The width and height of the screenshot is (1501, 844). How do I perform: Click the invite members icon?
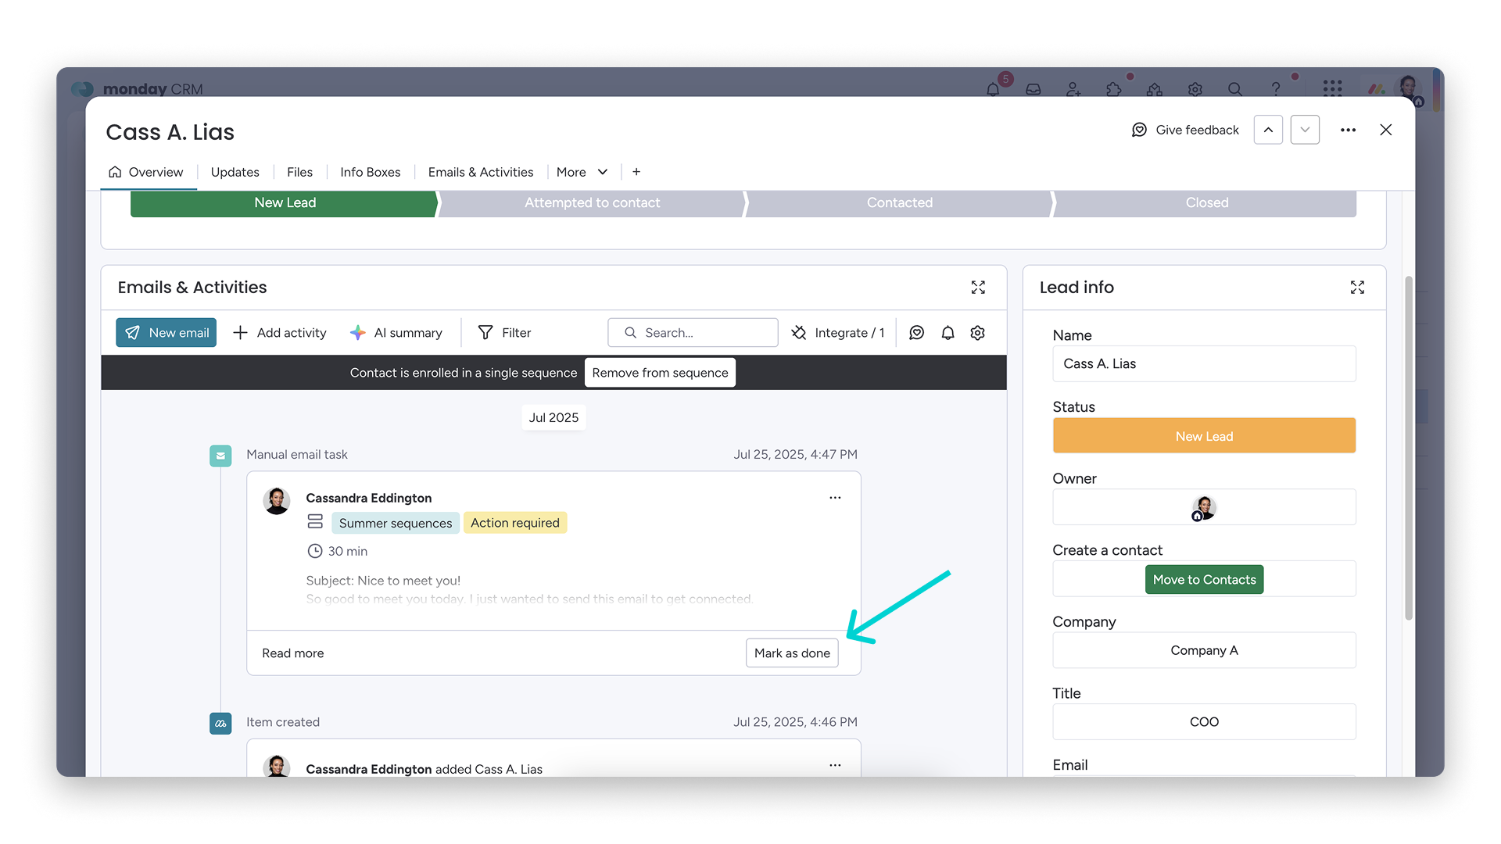tap(1074, 89)
